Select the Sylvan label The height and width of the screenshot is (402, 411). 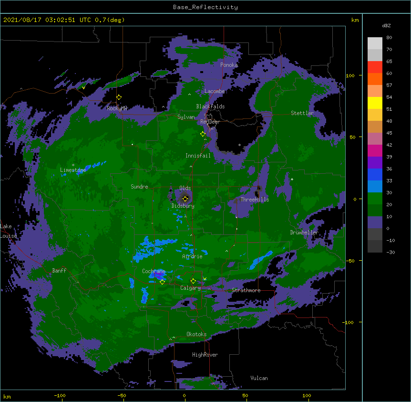point(186,117)
